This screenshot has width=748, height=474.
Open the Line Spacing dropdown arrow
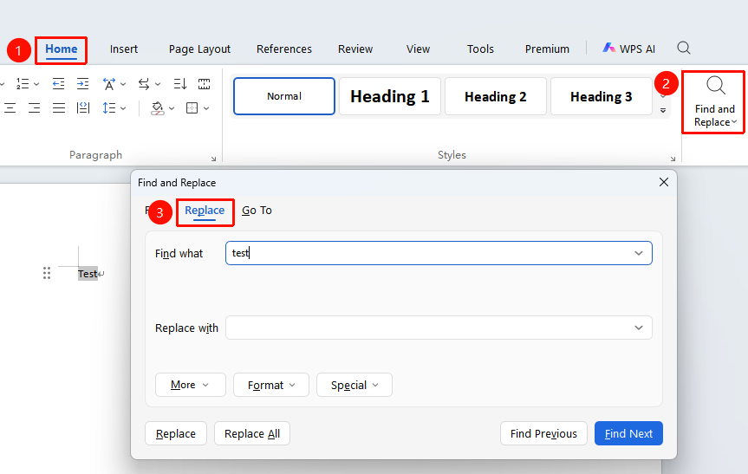[123, 108]
